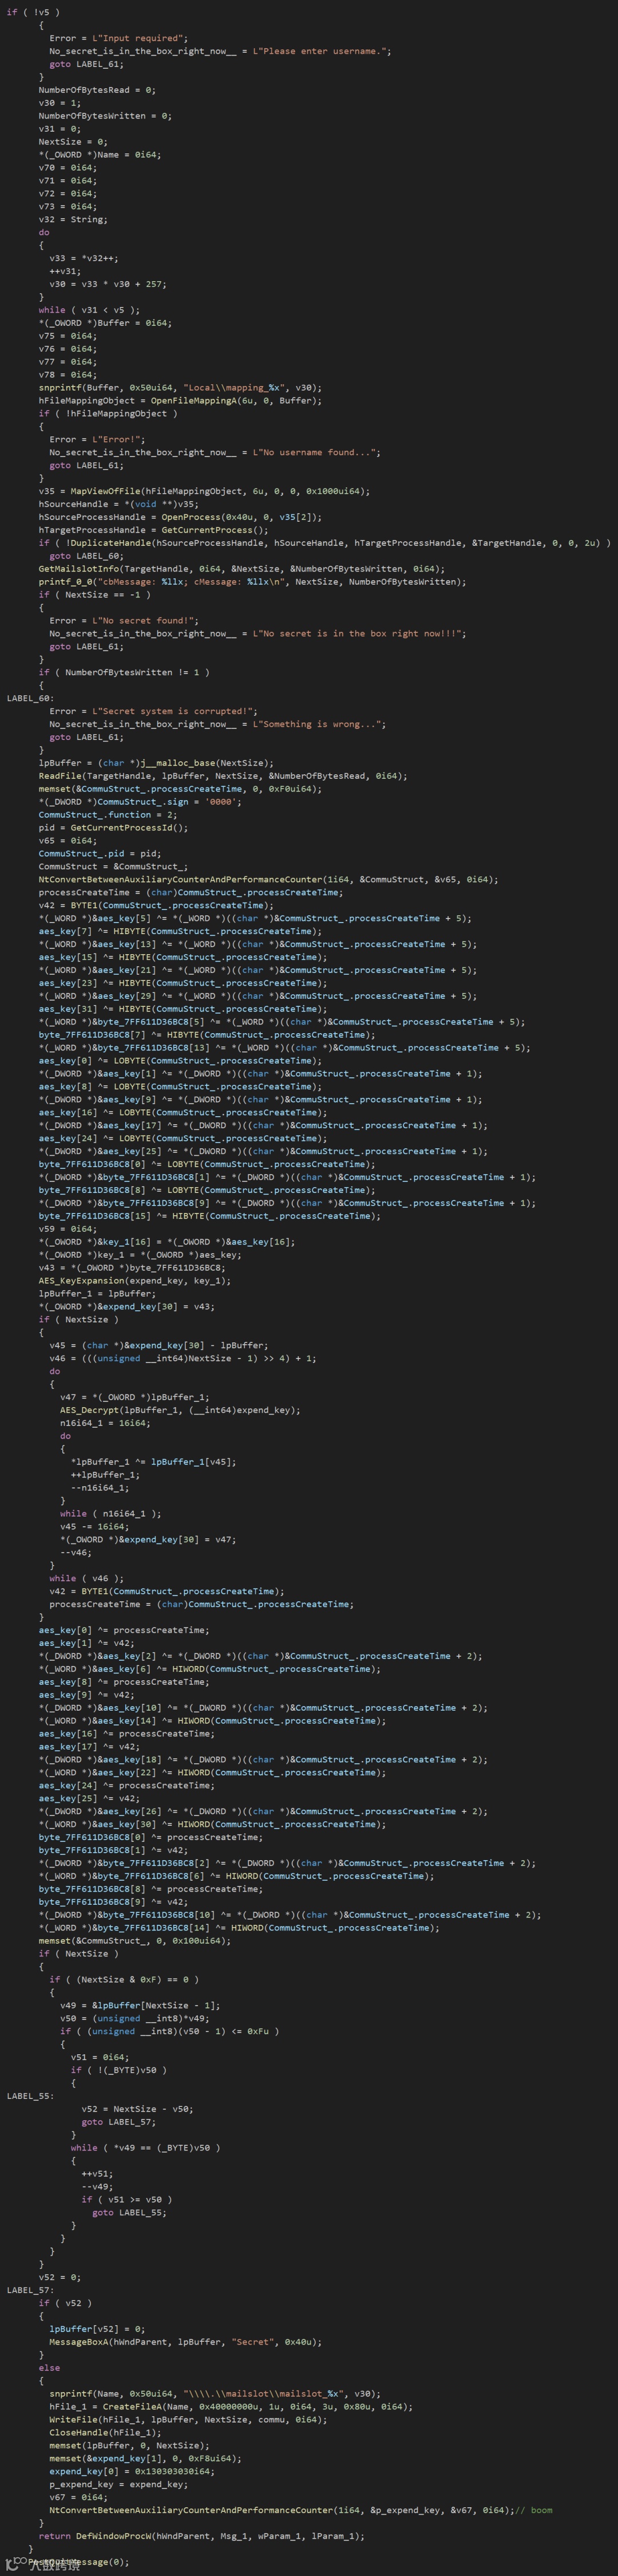
Task: Click the while ( v31 < v5 ) condition
Action: (x=90, y=310)
